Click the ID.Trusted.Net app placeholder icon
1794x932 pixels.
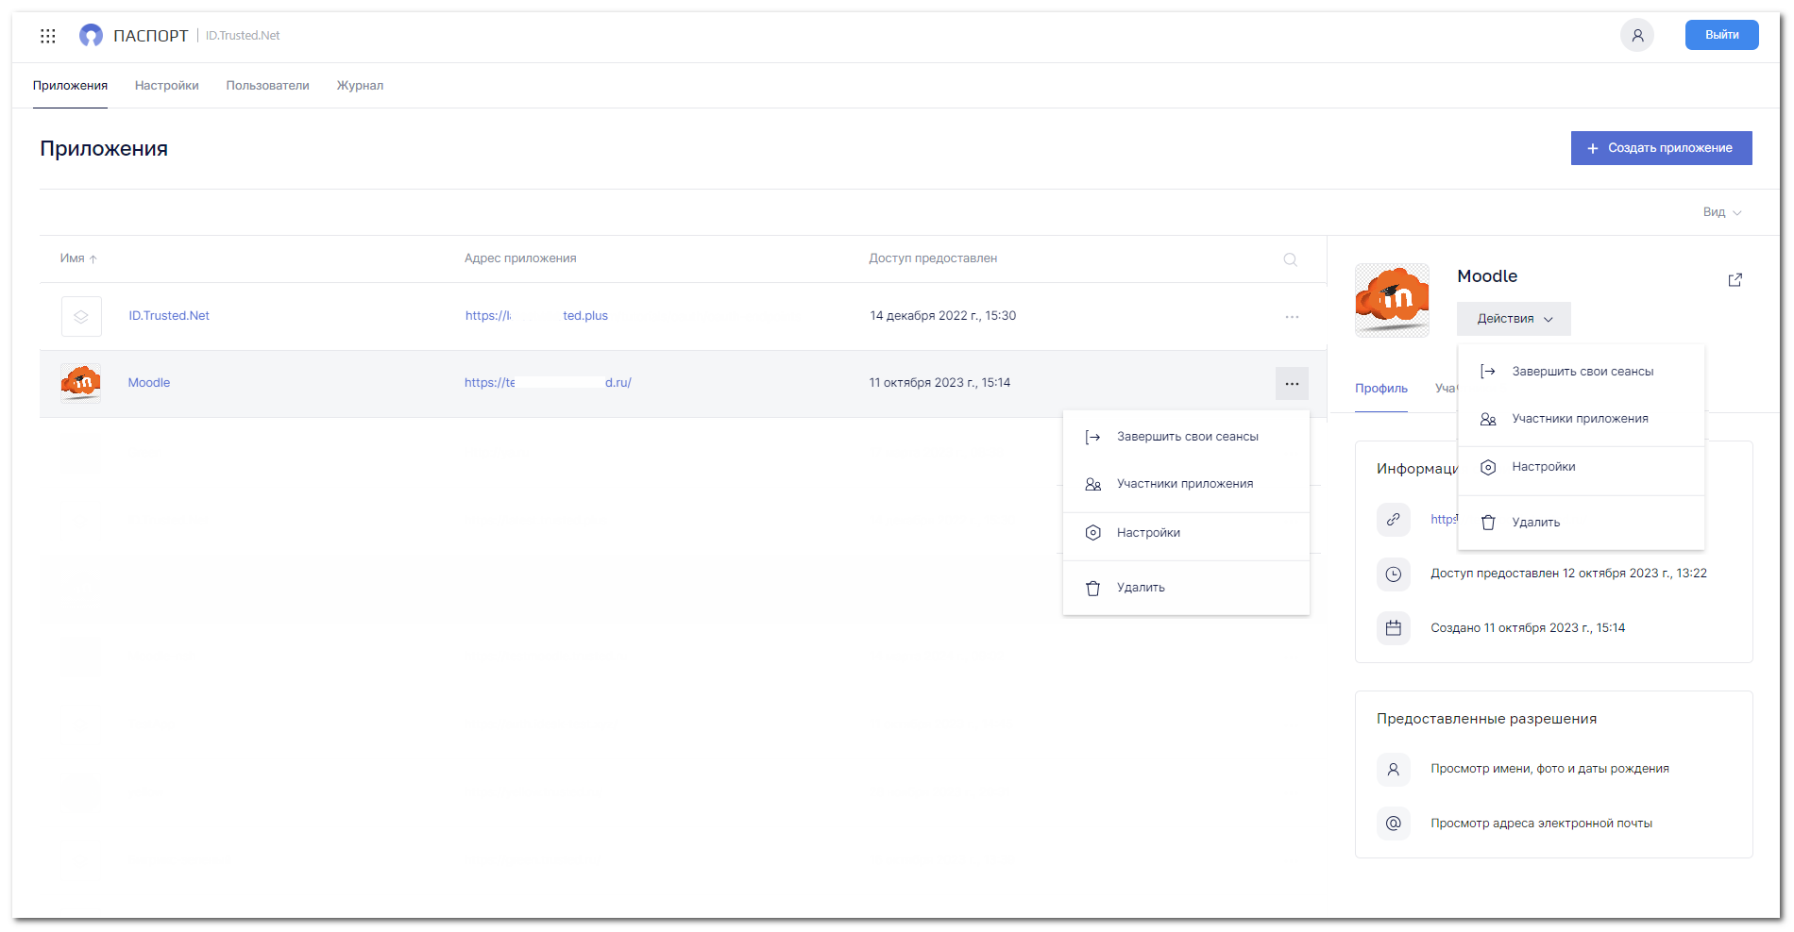coord(81,317)
